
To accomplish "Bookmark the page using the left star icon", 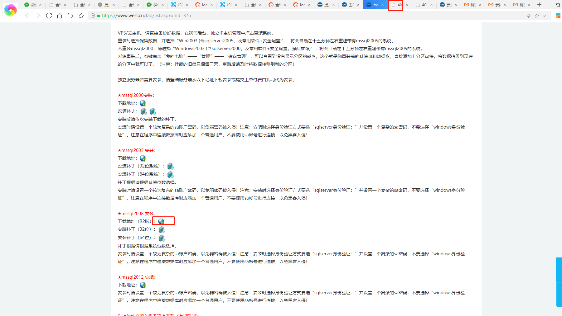I will coord(81,16).
